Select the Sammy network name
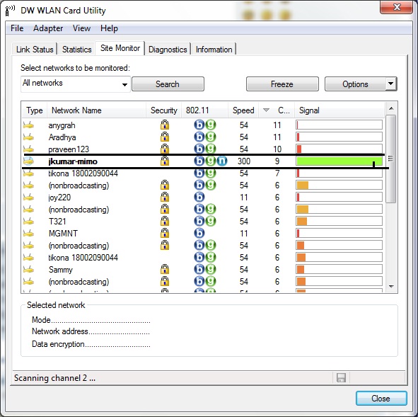This screenshot has height=417, width=418. [61, 270]
